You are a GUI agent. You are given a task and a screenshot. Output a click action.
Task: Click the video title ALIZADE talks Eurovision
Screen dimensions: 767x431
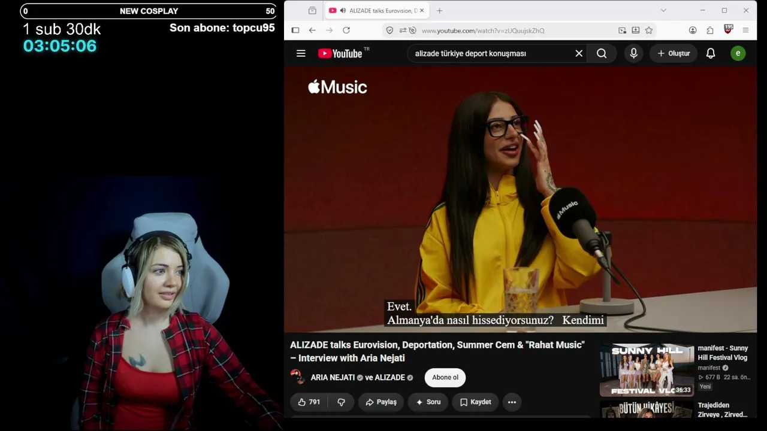point(437,351)
